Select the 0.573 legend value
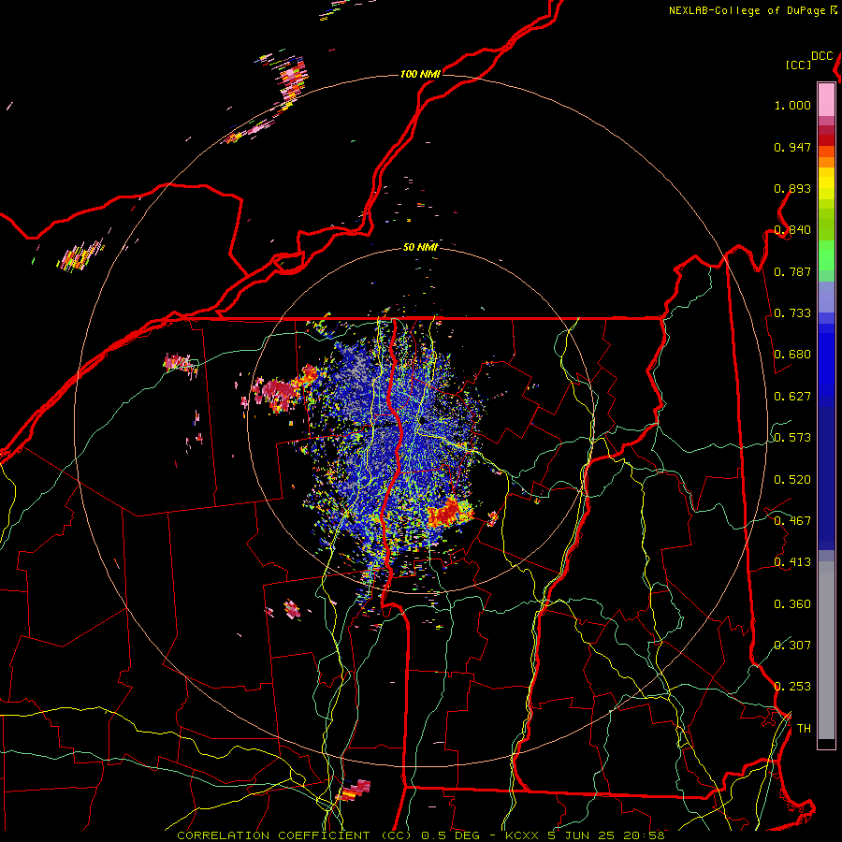Screen dimensions: 842x842 pyautogui.click(x=792, y=437)
